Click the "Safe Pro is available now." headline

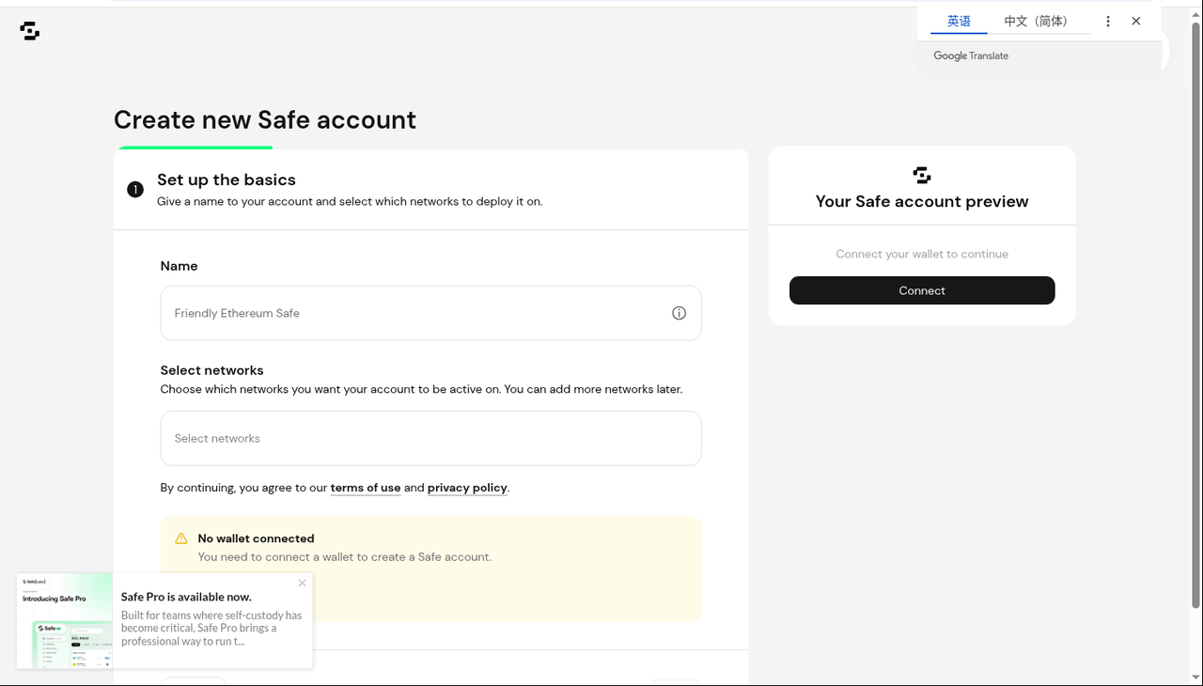(x=186, y=597)
